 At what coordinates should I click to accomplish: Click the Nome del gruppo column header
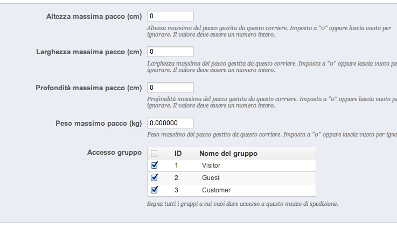click(x=228, y=153)
